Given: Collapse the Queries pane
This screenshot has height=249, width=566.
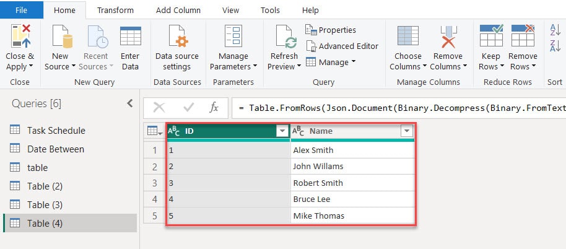Looking at the screenshot, I should (x=130, y=103).
